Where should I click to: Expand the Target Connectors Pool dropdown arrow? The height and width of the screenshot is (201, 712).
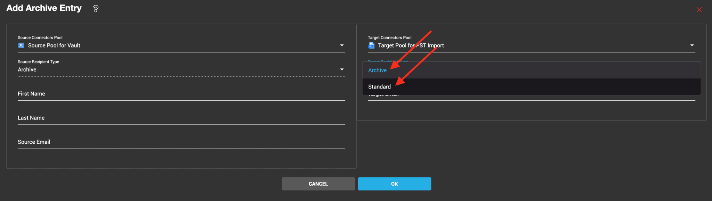pyautogui.click(x=692, y=45)
